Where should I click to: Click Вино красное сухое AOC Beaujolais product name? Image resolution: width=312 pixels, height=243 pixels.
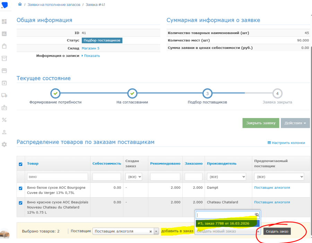tap(58, 207)
